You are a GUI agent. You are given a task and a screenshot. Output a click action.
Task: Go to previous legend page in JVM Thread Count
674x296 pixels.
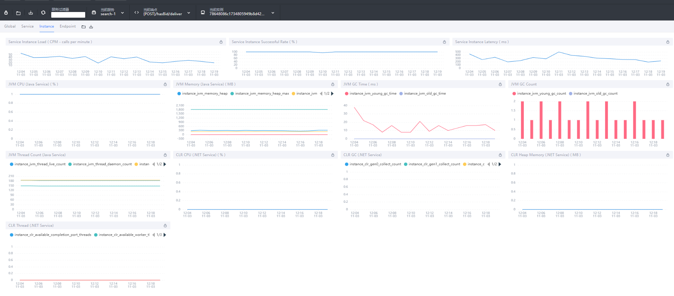click(153, 164)
